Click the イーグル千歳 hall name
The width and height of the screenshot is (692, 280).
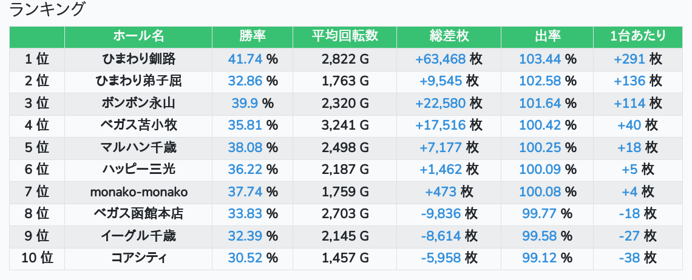[138, 236]
